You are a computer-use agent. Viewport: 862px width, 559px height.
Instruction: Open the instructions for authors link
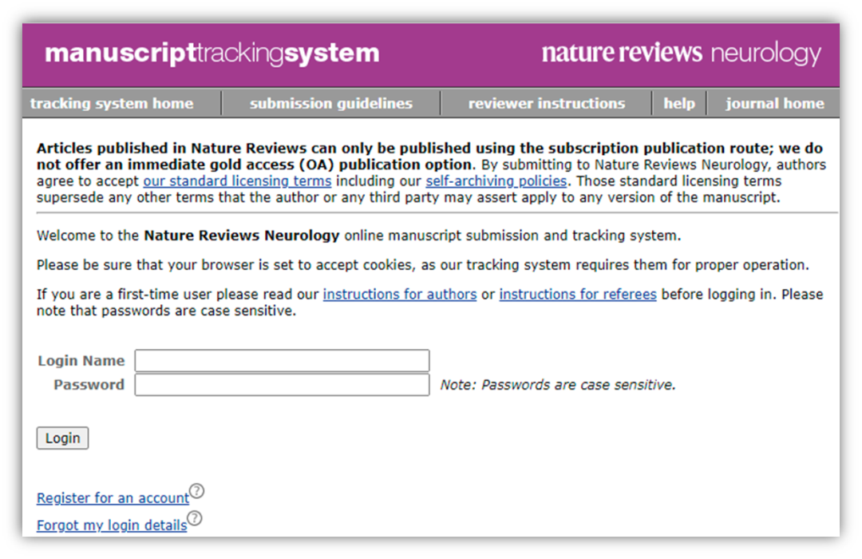[x=400, y=295]
